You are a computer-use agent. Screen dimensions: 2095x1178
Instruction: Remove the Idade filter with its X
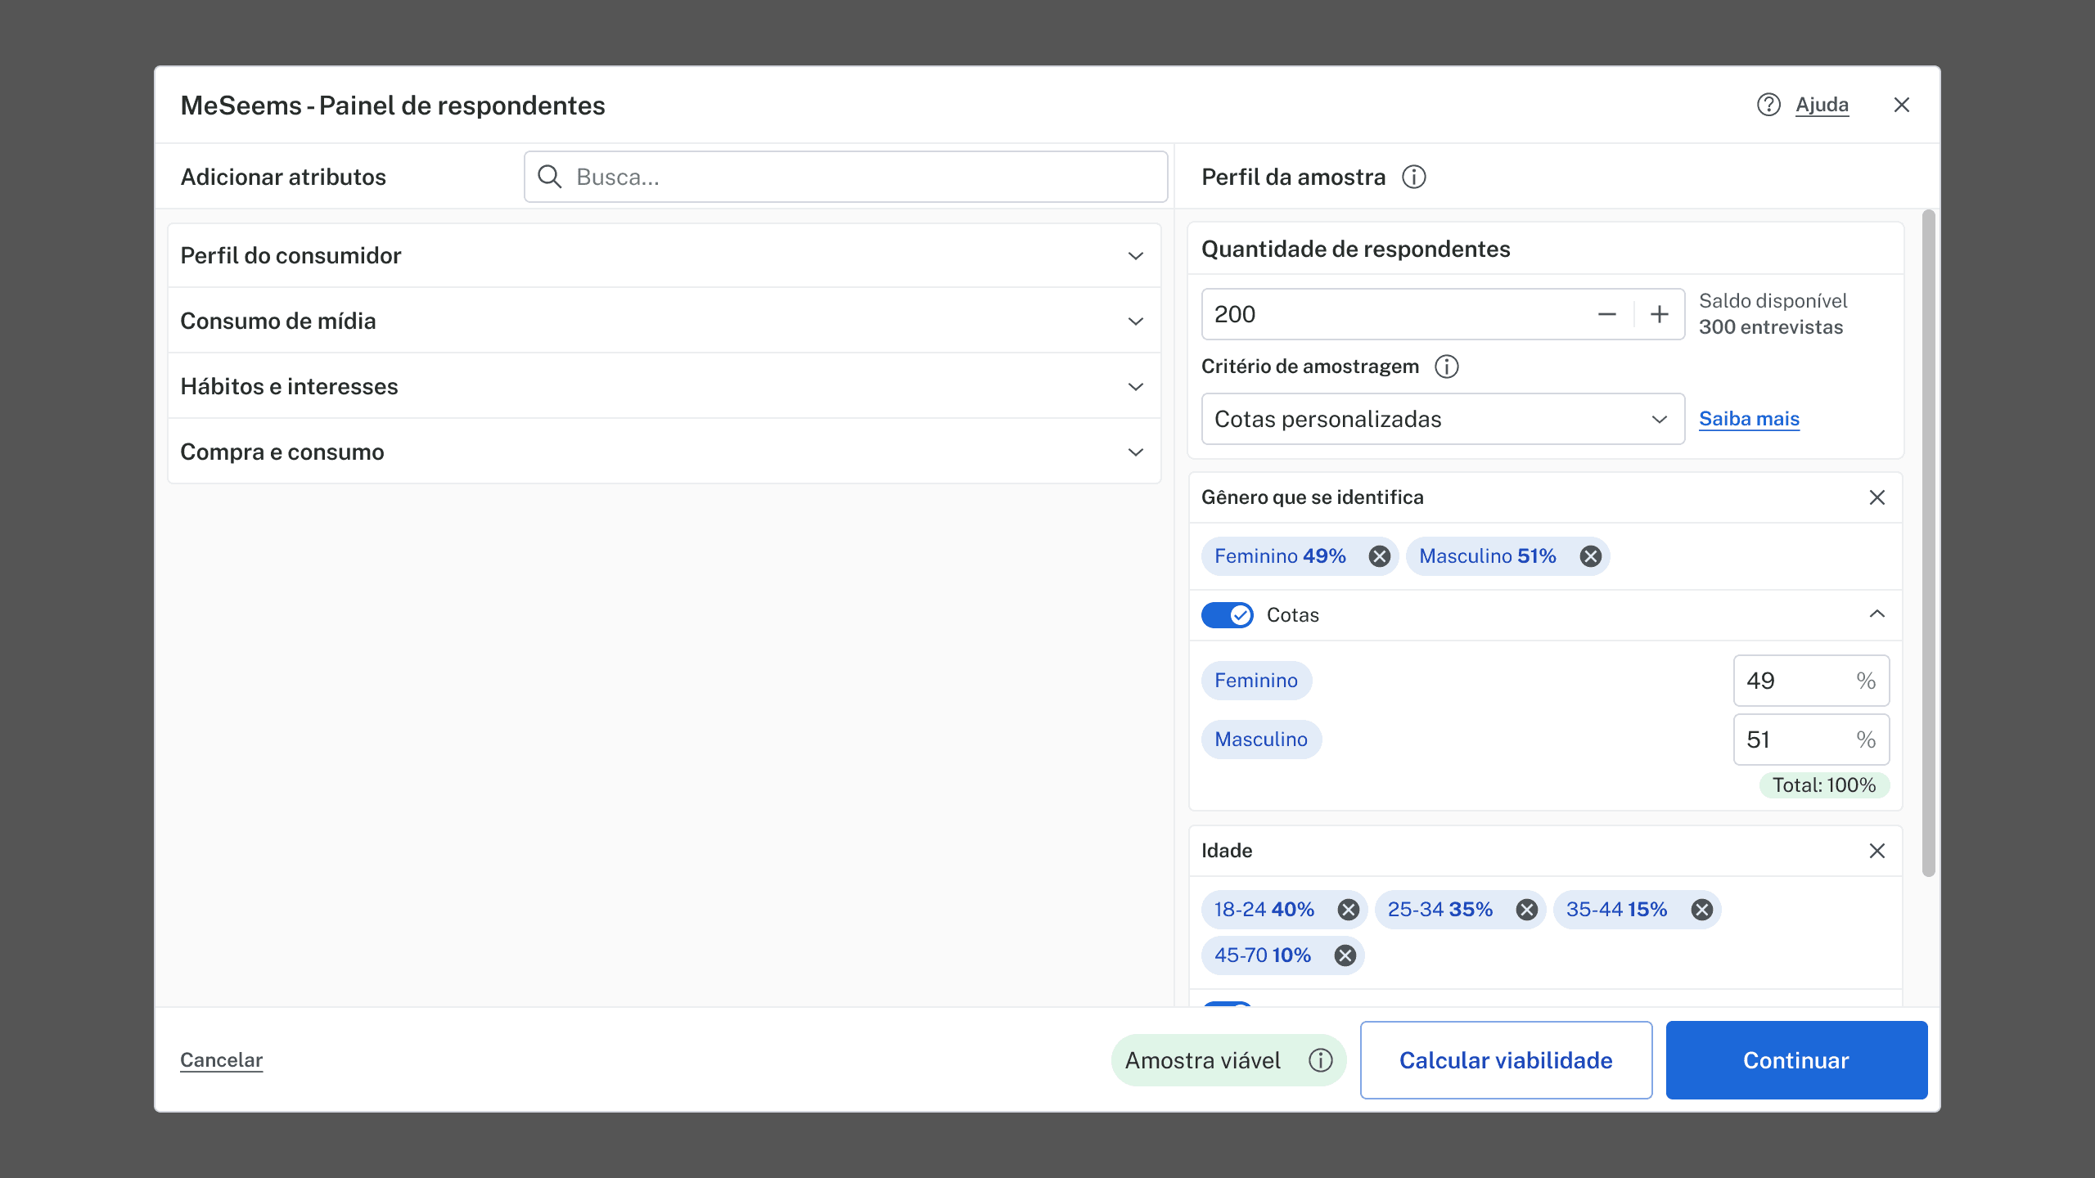[1877, 851]
